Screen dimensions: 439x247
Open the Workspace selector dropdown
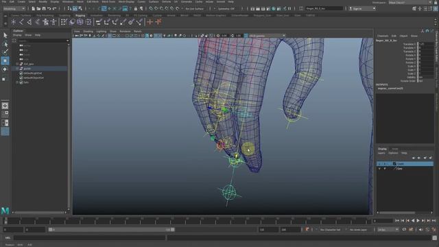tap(410, 2)
